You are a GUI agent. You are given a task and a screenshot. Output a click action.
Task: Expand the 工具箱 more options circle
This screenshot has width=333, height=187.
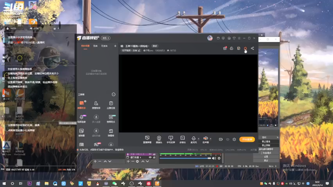coord(114,94)
